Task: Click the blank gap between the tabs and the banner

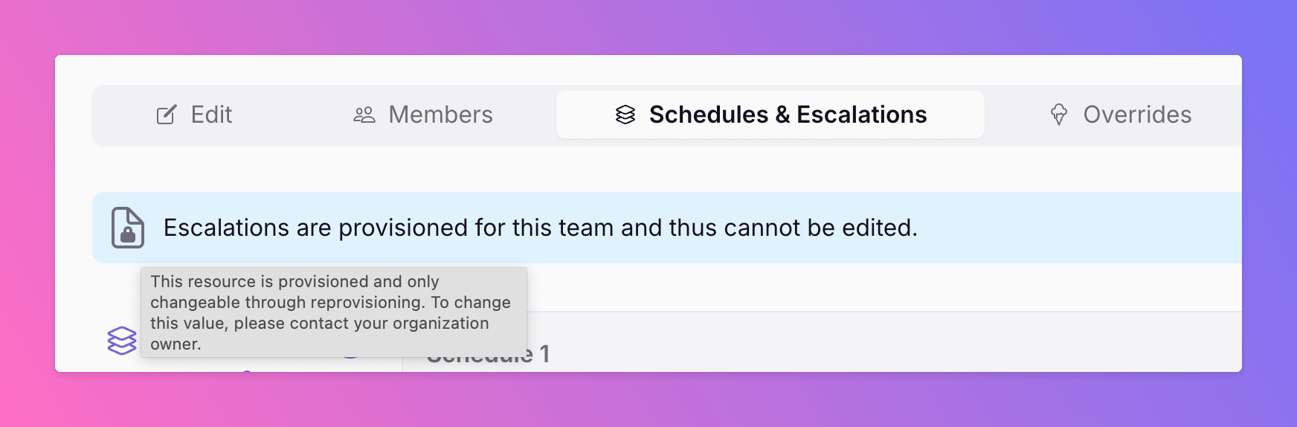Action: click(667, 169)
